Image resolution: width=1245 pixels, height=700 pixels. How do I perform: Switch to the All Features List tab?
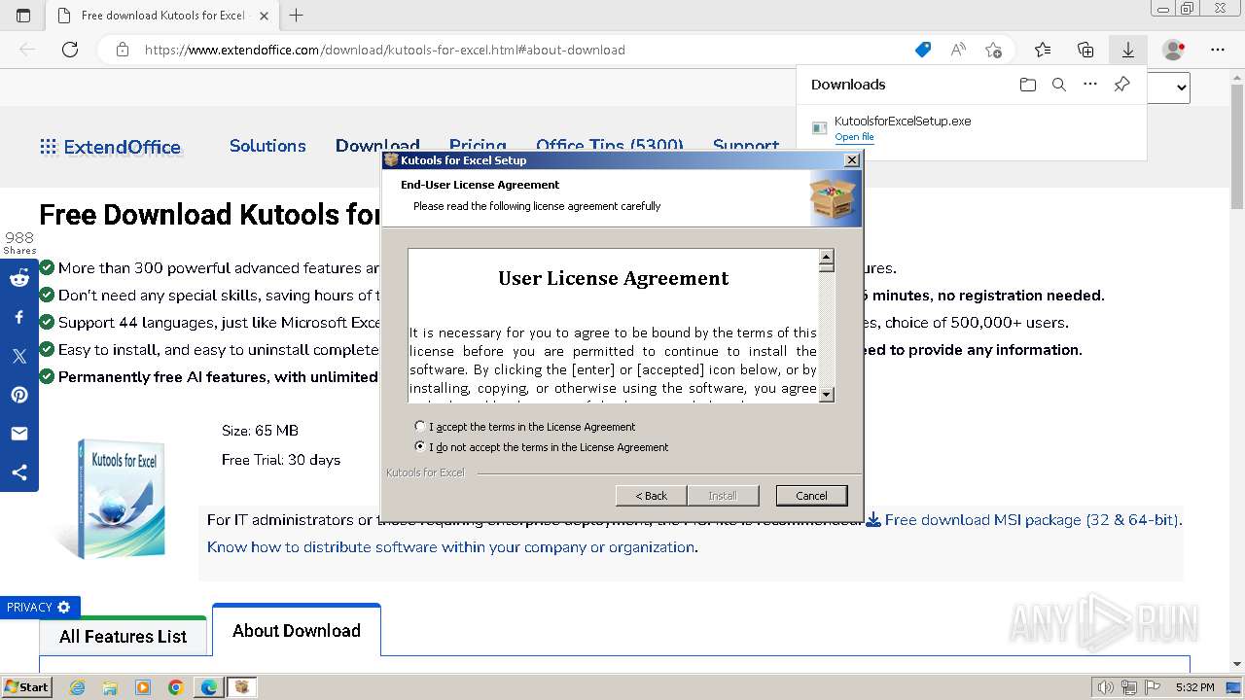(123, 637)
